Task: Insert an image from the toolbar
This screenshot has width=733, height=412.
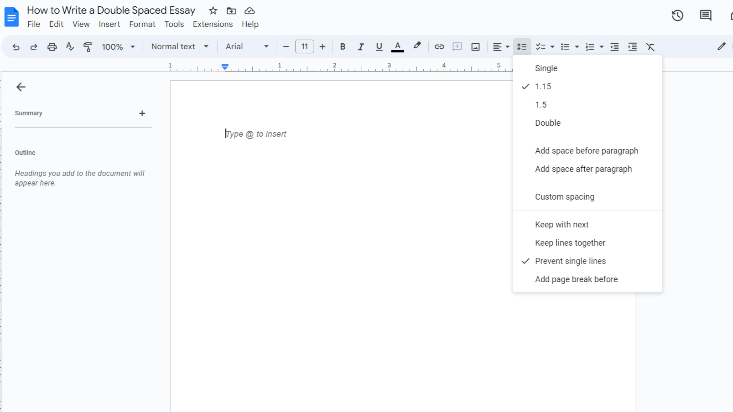Action: (475, 46)
